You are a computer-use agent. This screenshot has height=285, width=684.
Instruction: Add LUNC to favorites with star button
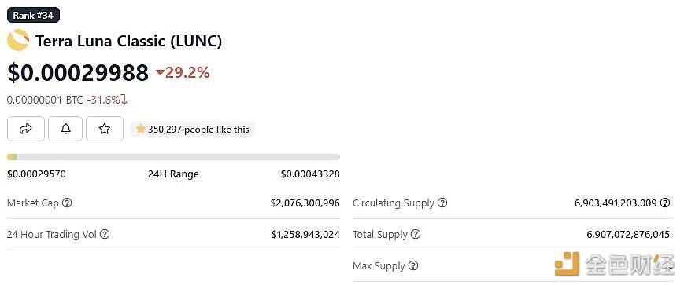(x=104, y=129)
